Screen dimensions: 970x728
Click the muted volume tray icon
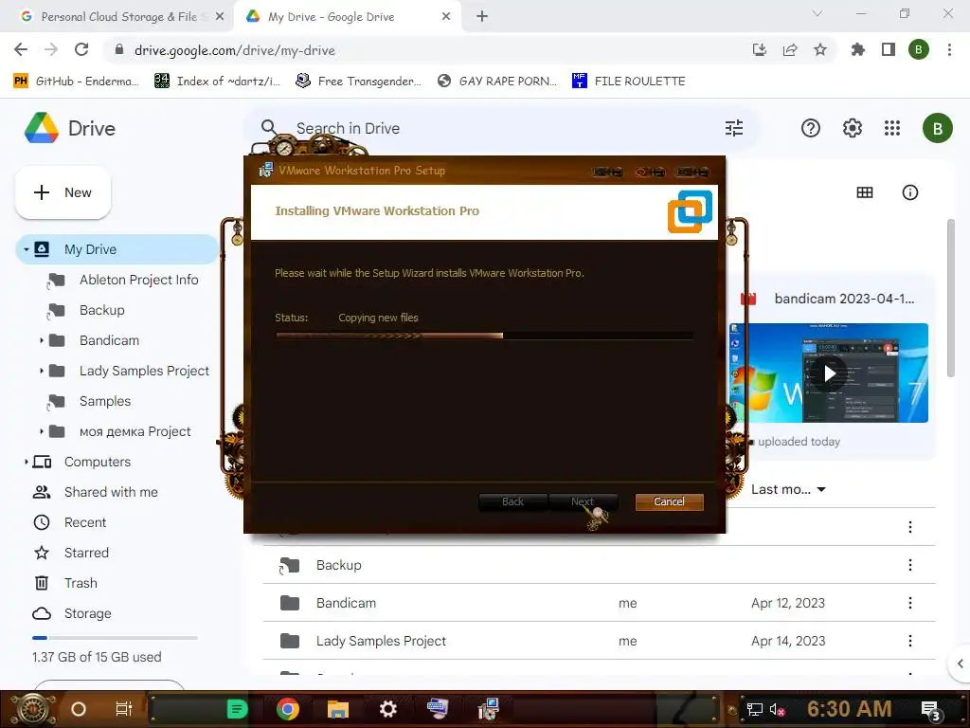[777, 709]
